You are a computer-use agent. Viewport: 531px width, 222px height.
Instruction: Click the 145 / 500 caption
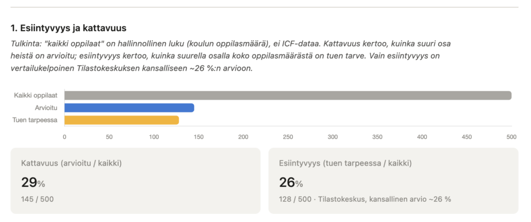click(37, 199)
